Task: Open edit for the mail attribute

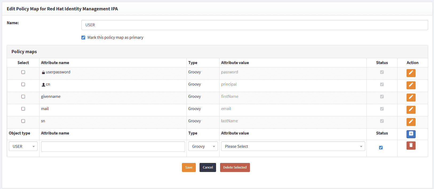Action: (411, 110)
